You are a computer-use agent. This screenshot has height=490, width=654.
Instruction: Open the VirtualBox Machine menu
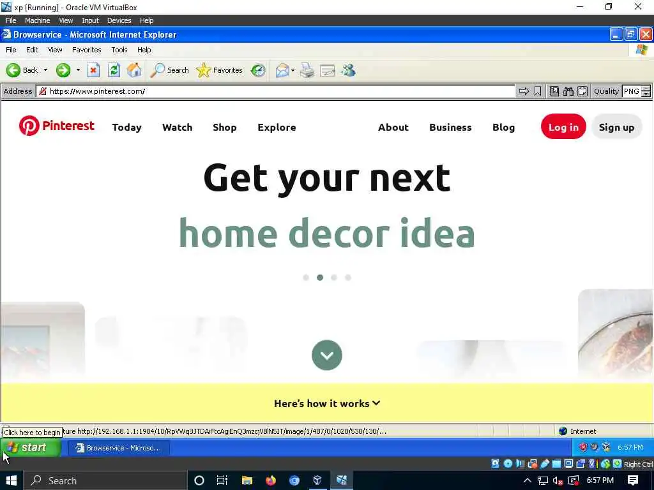tap(37, 20)
